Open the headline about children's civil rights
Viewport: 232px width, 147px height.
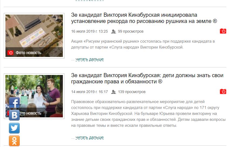pyautogui.click(x=147, y=78)
